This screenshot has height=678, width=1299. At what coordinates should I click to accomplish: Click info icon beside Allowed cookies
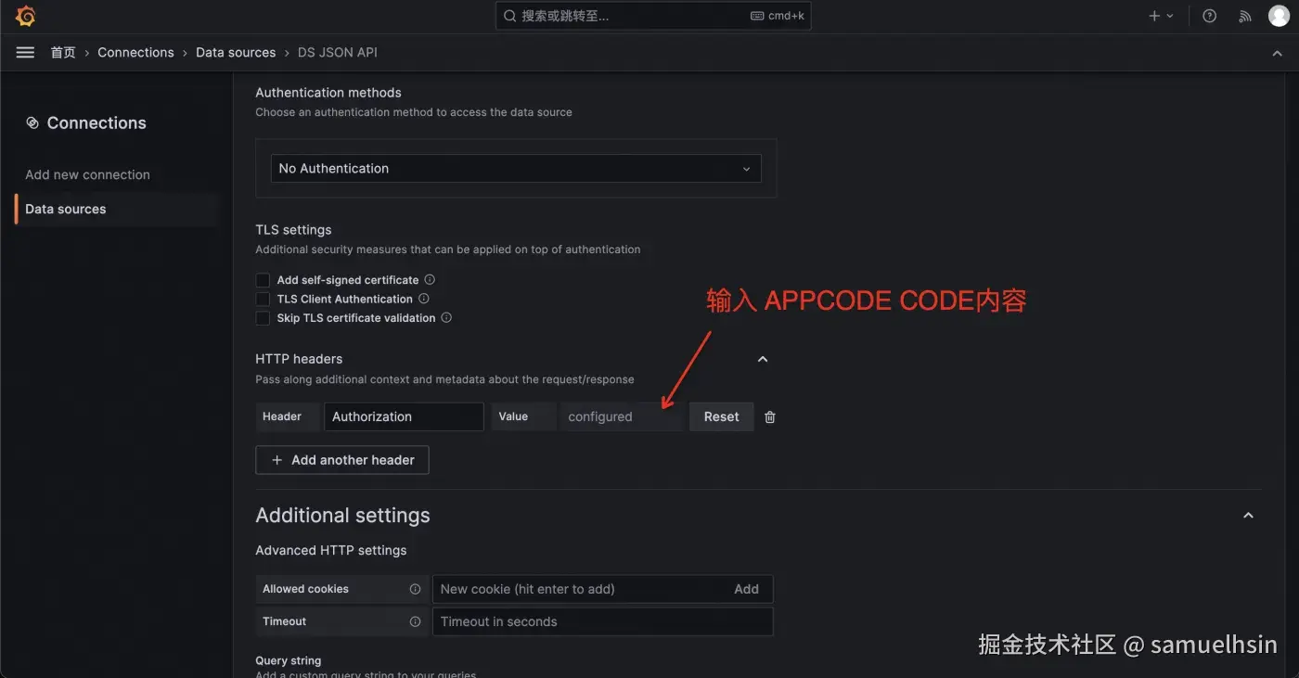(415, 589)
